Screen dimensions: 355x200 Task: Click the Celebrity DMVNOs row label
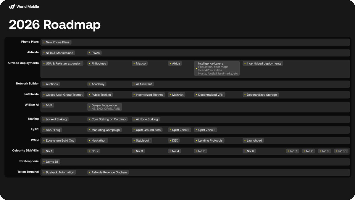pyautogui.click(x=25, y=151)
